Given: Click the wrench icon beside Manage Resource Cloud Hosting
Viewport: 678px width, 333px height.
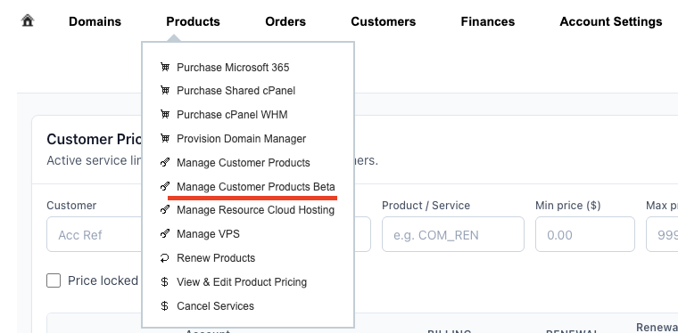Looking at the screenshot, I should pos(165,209).
